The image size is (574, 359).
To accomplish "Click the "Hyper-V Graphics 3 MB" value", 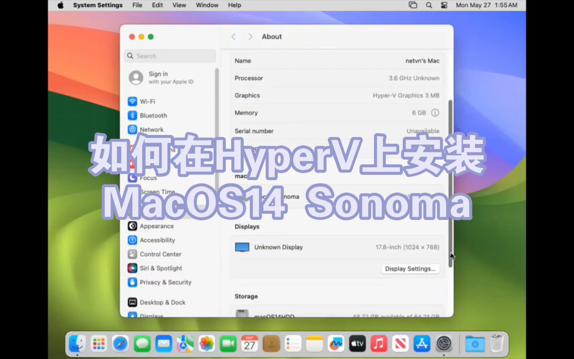I will coord(406,95).
